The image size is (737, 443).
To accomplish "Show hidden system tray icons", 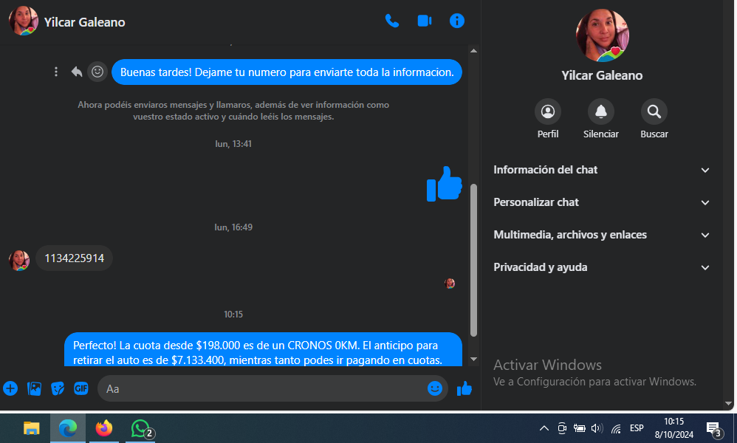I will [544, 428].
